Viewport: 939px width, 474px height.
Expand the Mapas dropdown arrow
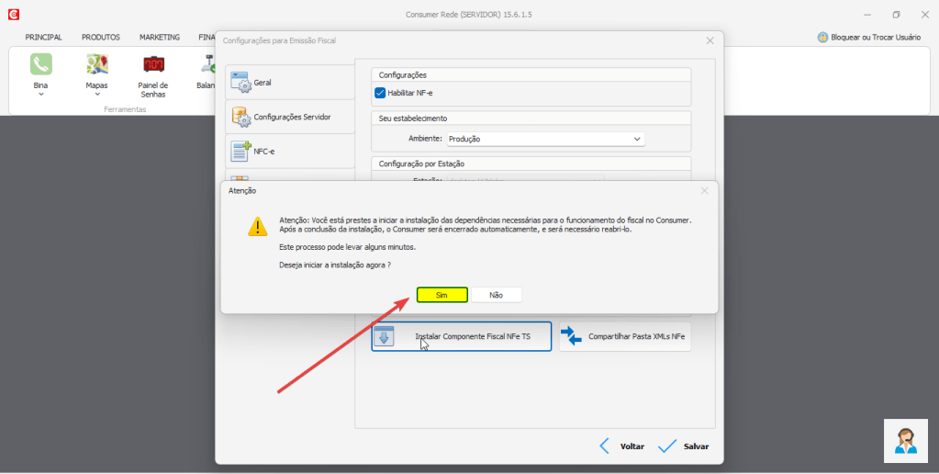point(97,95)
